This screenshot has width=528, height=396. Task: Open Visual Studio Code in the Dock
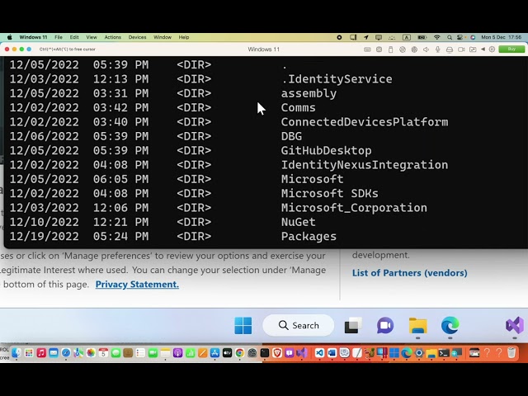319,352
